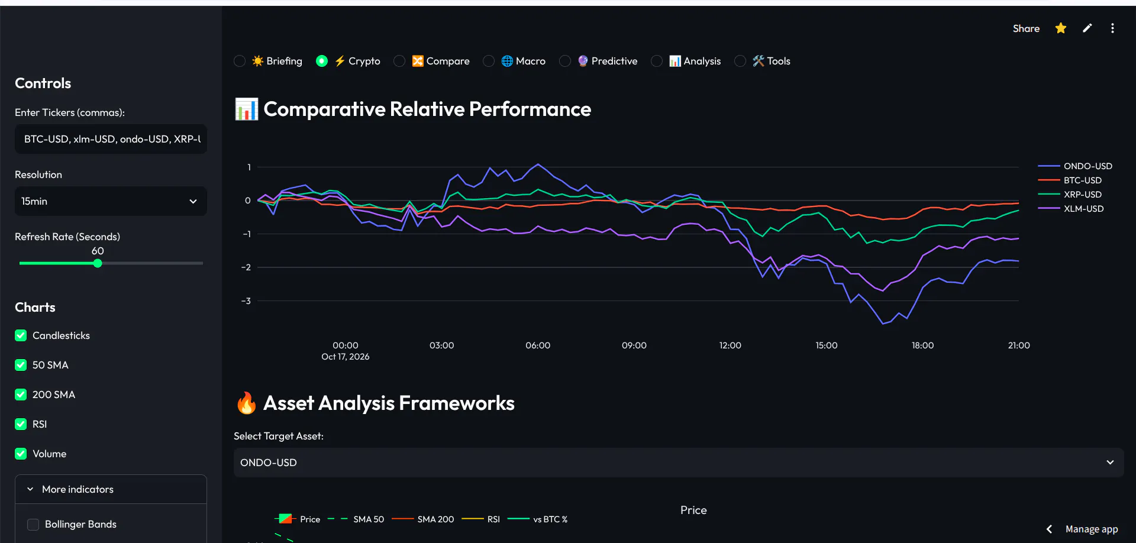This screenshot has width=1136, height=543.
Task: Hide the SMA 200 trace in legend
Action: [x=423, y=519]
